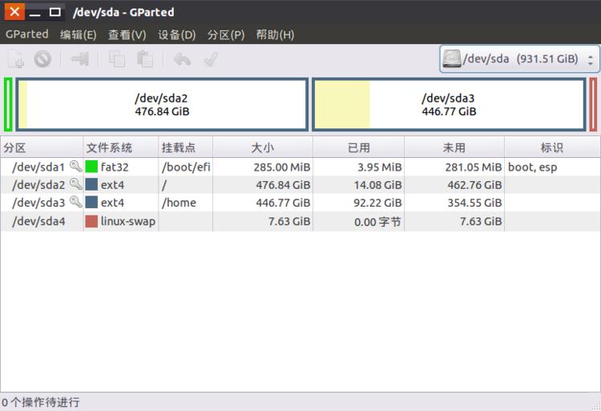
Task: Click the 大小 column header
Action: coord(262,147)
